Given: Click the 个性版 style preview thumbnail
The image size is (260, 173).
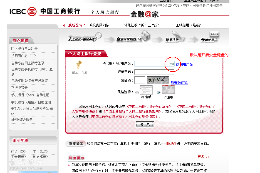Looking at the screenshot, I should click(168, 90).
